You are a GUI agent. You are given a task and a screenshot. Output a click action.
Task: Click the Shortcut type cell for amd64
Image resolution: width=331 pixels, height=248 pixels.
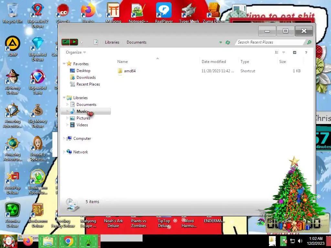coord(248,71)
